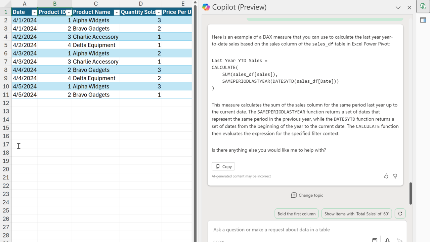The image size is (430, 242).
Task: Copy the DAX measure response
Action: tap(223, 166)
